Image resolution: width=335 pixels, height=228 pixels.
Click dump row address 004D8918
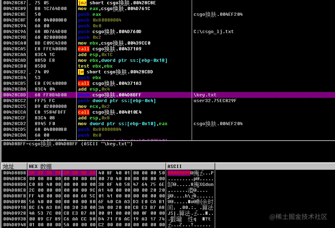point(14,208)
